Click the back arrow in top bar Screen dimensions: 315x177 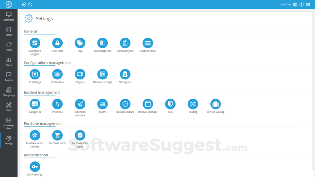(24, 4)
